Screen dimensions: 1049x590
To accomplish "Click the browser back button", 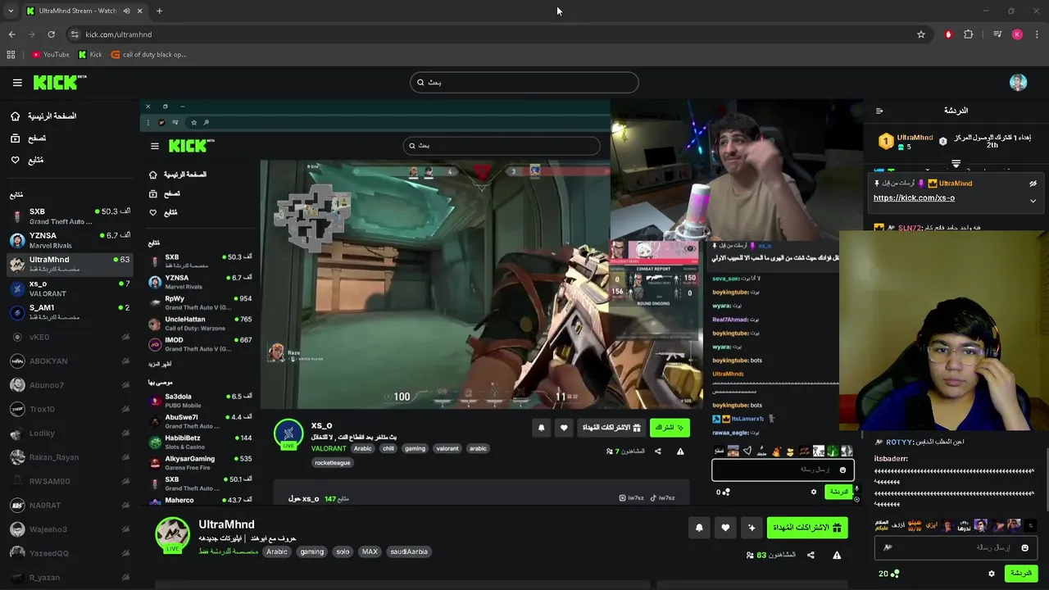I will click(11, 34).
